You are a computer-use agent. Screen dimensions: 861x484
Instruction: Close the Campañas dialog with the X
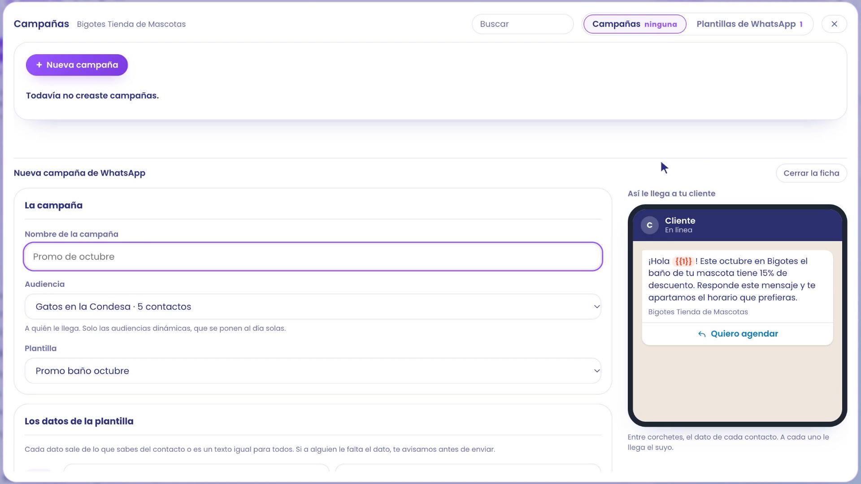[834, 24]
